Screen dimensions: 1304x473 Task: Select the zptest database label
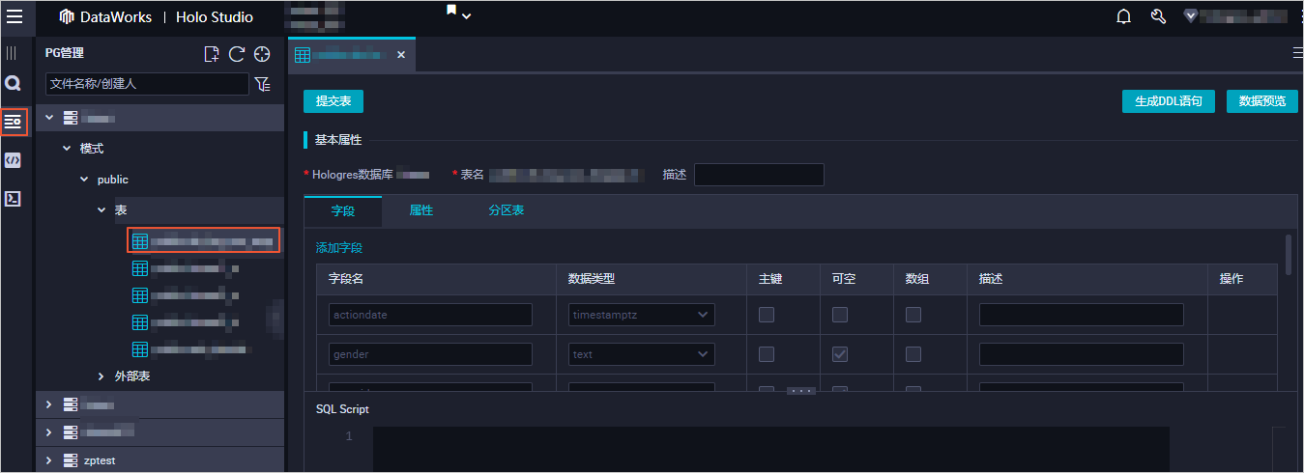(x=99, y=460)
